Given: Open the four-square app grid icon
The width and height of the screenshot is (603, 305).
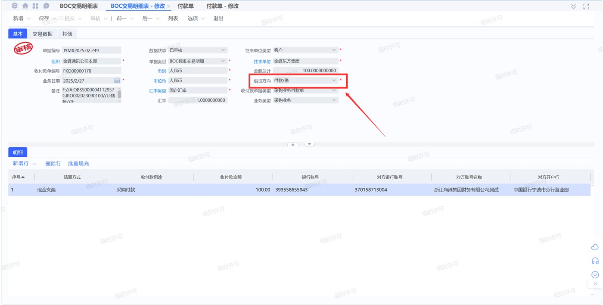Looking at the screenshot, I should click(x=35, y=6).
